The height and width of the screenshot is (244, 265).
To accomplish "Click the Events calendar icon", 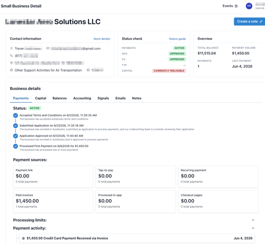I will coord(236,6).
